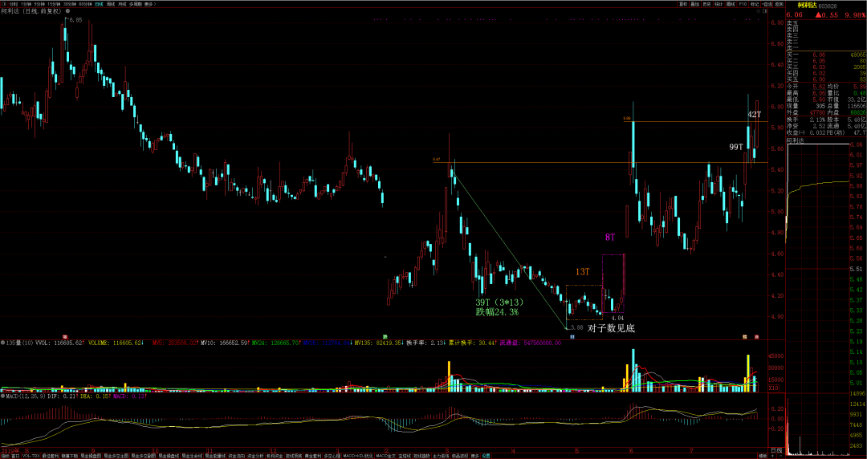The height and width of the screenshot is (459, 867).
Task: Click the green marker below February gap
Action: (385, 336)
